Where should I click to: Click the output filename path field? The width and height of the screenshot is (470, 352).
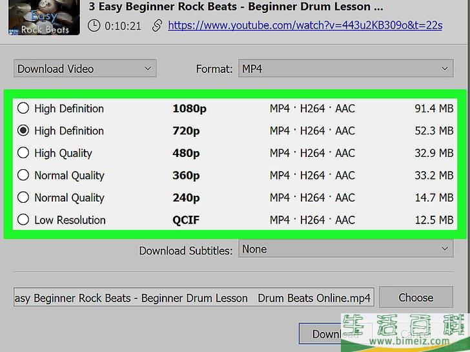193,298
